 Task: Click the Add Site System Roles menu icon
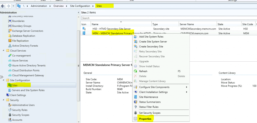click(135, 37)
